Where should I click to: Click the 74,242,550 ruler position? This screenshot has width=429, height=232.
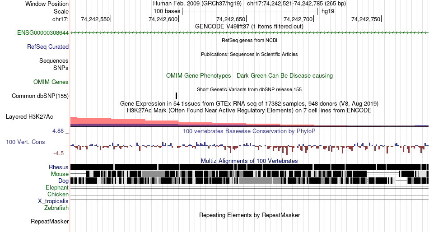pyautogui.click(x=95, y=19)
